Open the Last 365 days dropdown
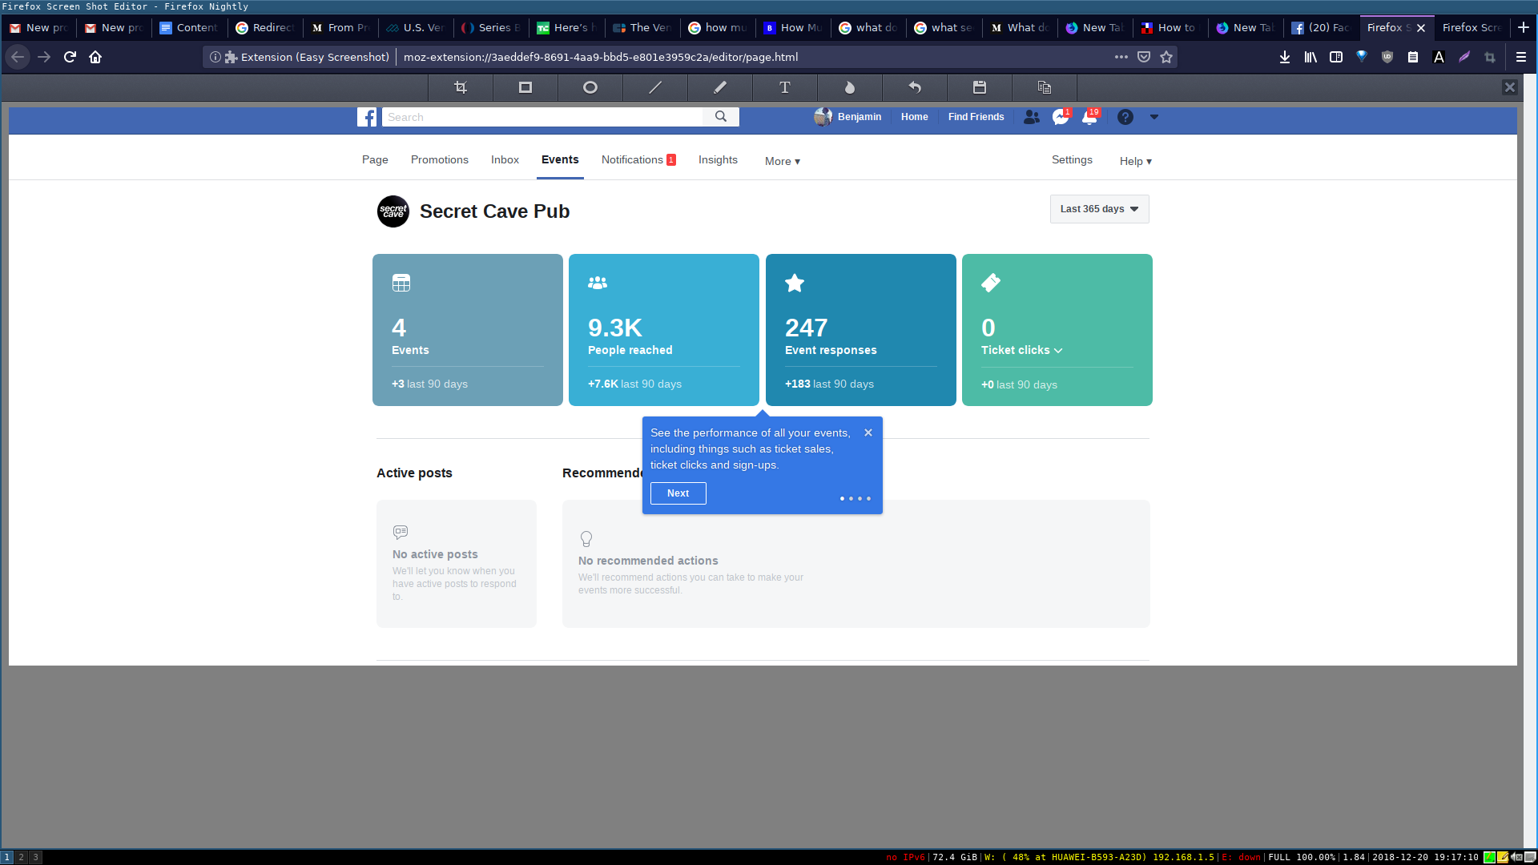The width and height of the screenshot is (1538, 865). [1100, 209]
